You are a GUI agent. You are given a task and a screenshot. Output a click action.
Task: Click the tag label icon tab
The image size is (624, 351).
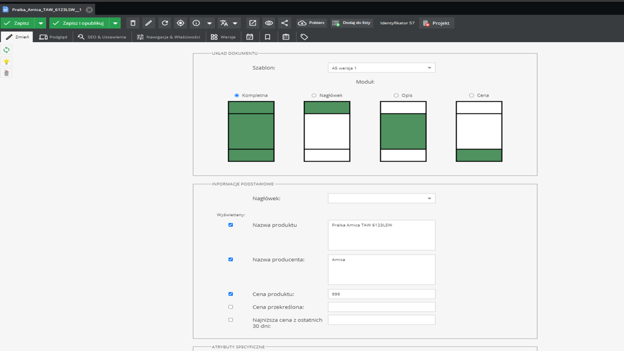pyautogui.click(x=304, y=37)
